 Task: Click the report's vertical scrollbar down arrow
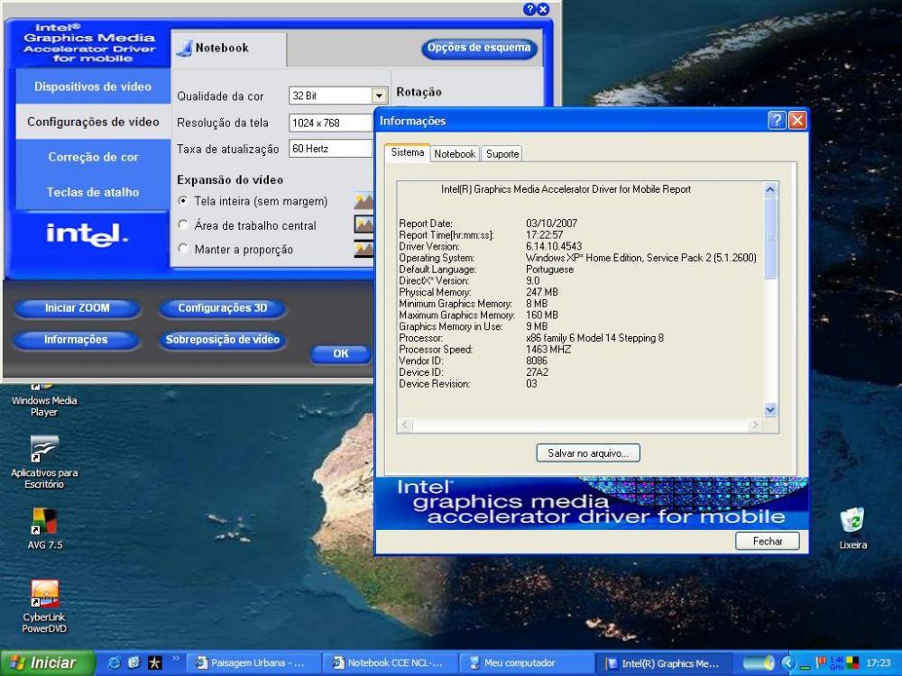click(770, 409)
